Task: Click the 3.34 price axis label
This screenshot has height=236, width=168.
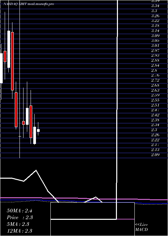Action: (155, 6)
